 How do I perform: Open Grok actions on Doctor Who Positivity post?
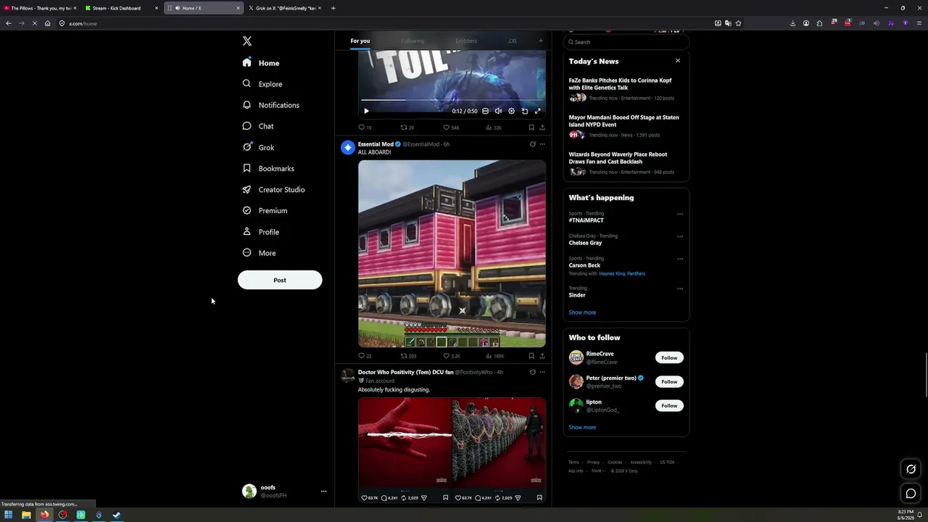[x=532, y=372]
